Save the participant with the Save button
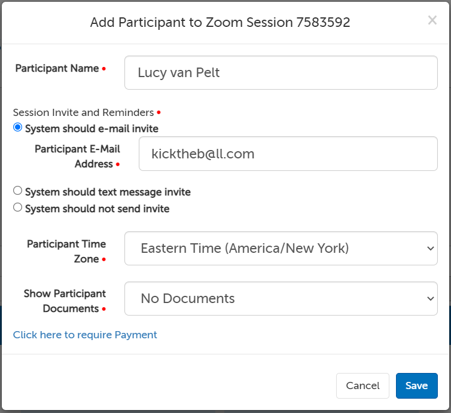451x413 pixels. pos(416,386)
